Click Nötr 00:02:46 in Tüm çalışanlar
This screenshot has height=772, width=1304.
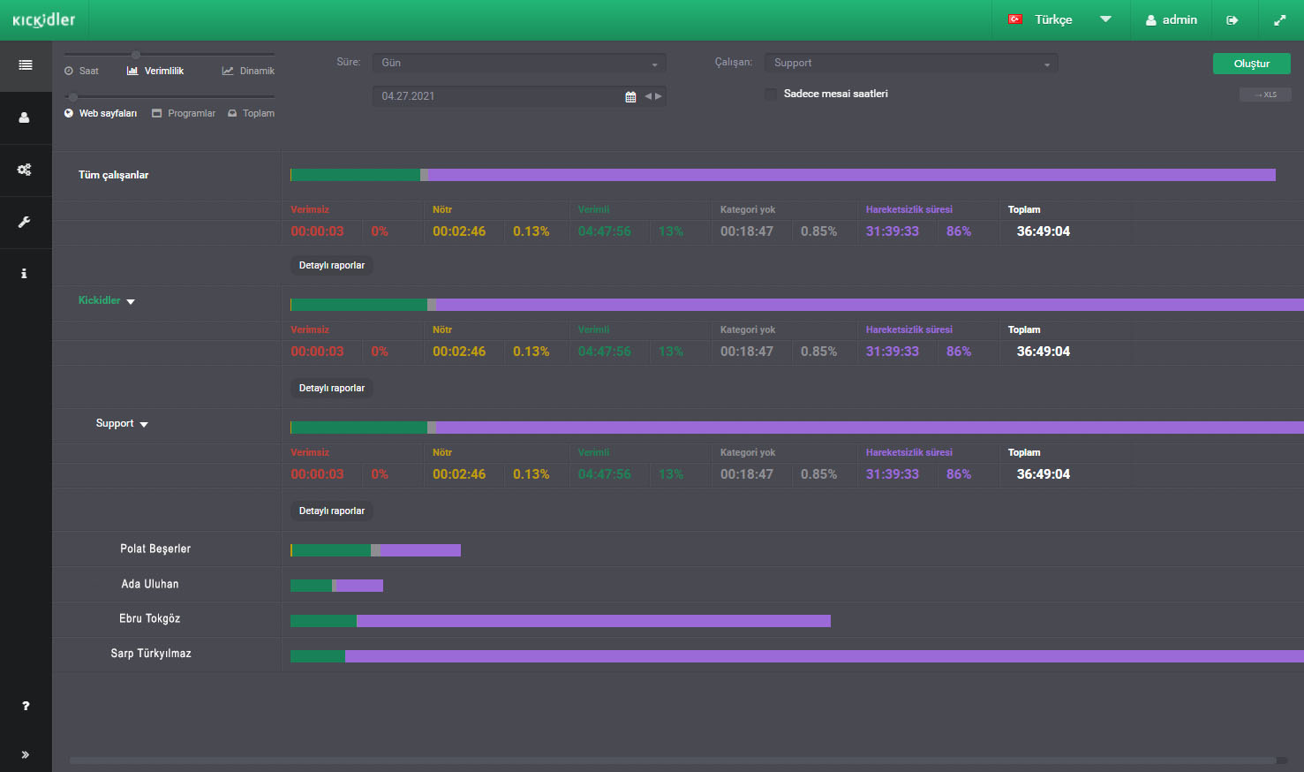(x=459, y=231)
